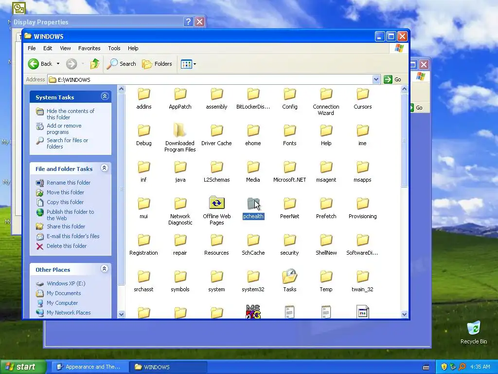The image size is (498, 374).
Task: Select the Microsoft.NET folder
Action: 290,172
